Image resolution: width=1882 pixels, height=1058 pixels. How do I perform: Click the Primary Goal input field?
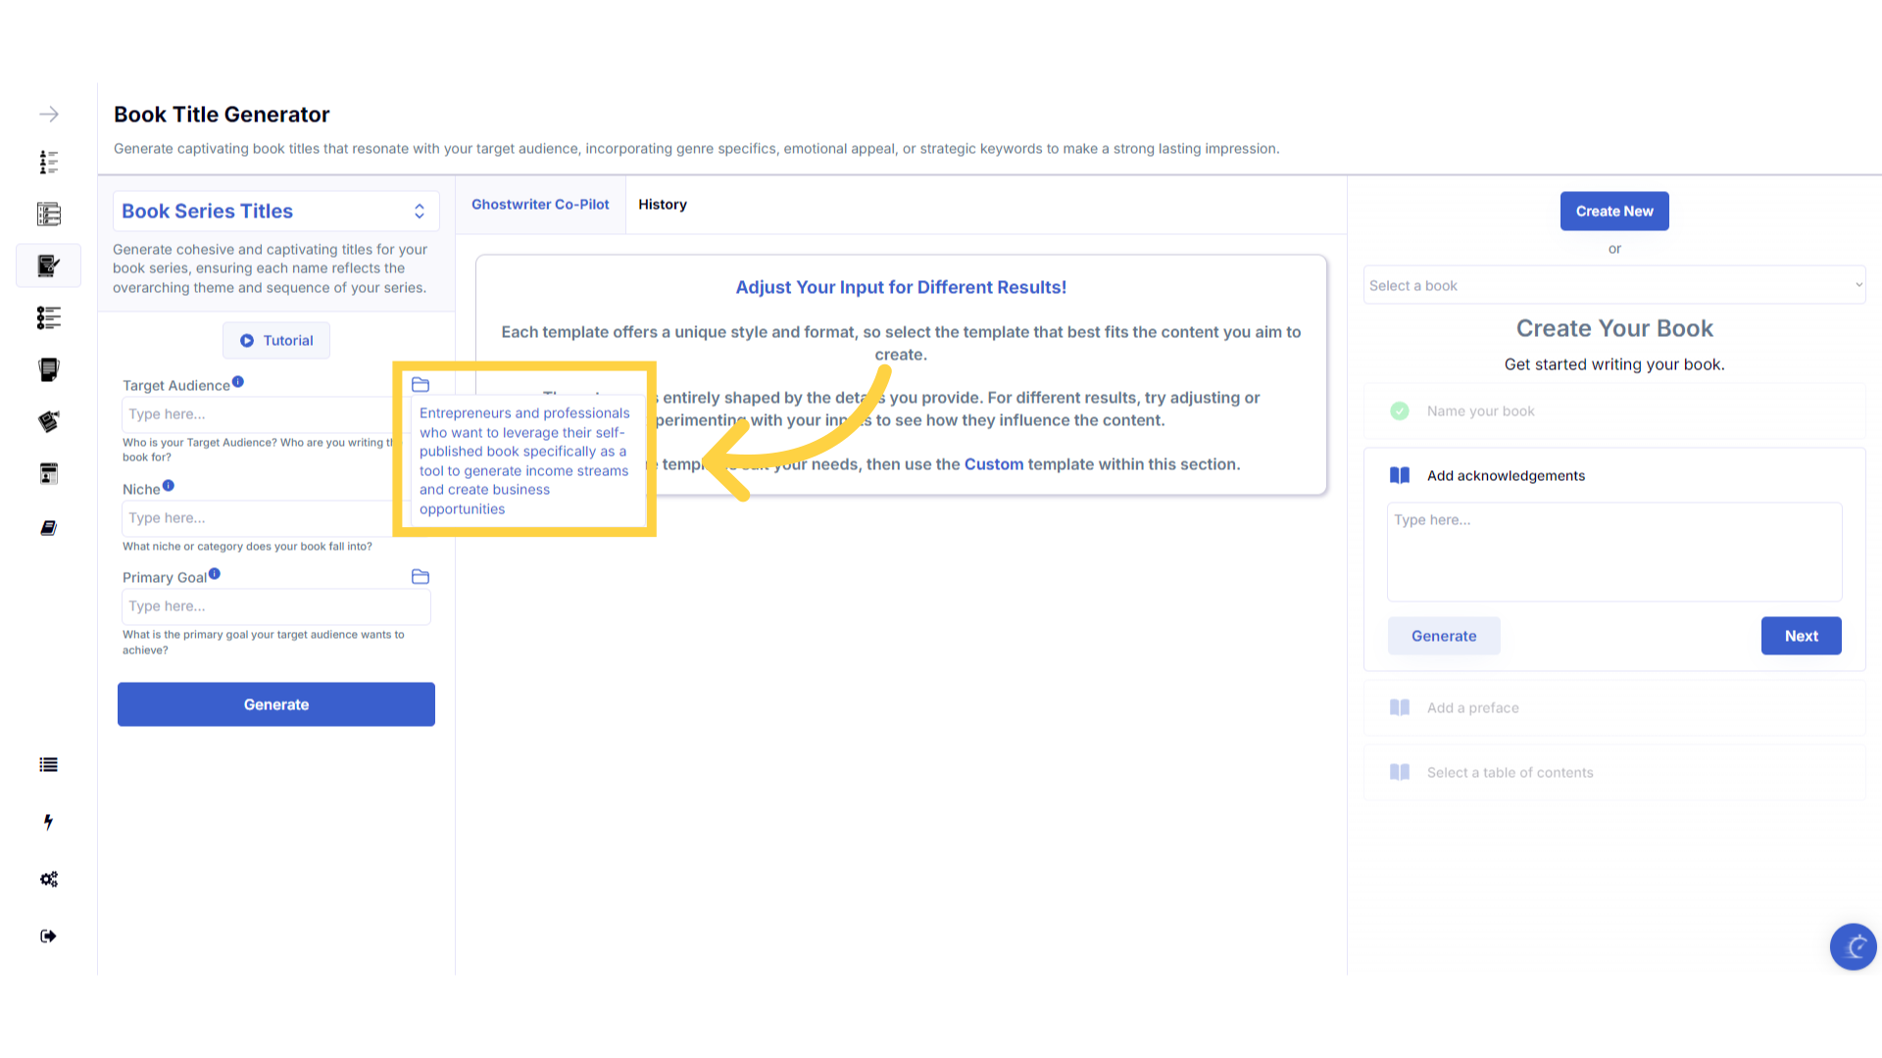point(276,606)
